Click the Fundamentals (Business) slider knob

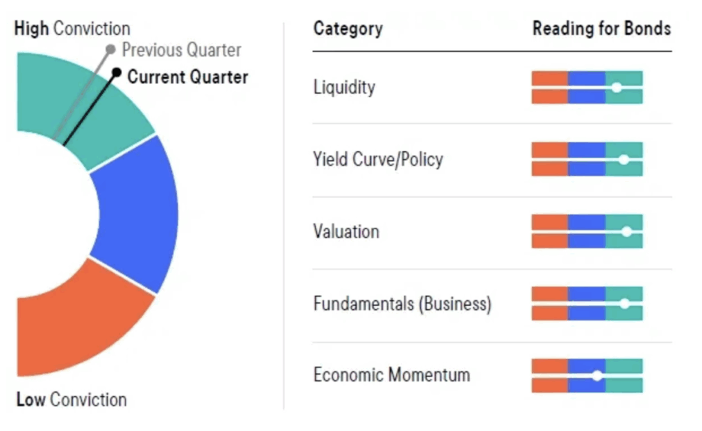click(625, 304)
